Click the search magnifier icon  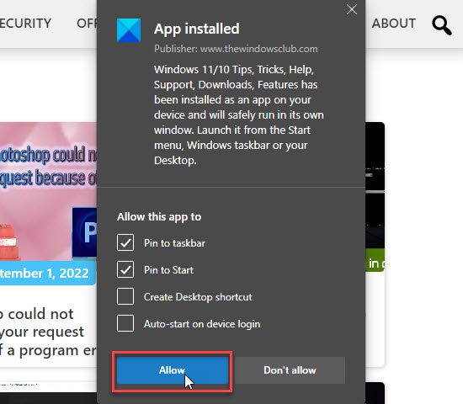pos(442,25)
